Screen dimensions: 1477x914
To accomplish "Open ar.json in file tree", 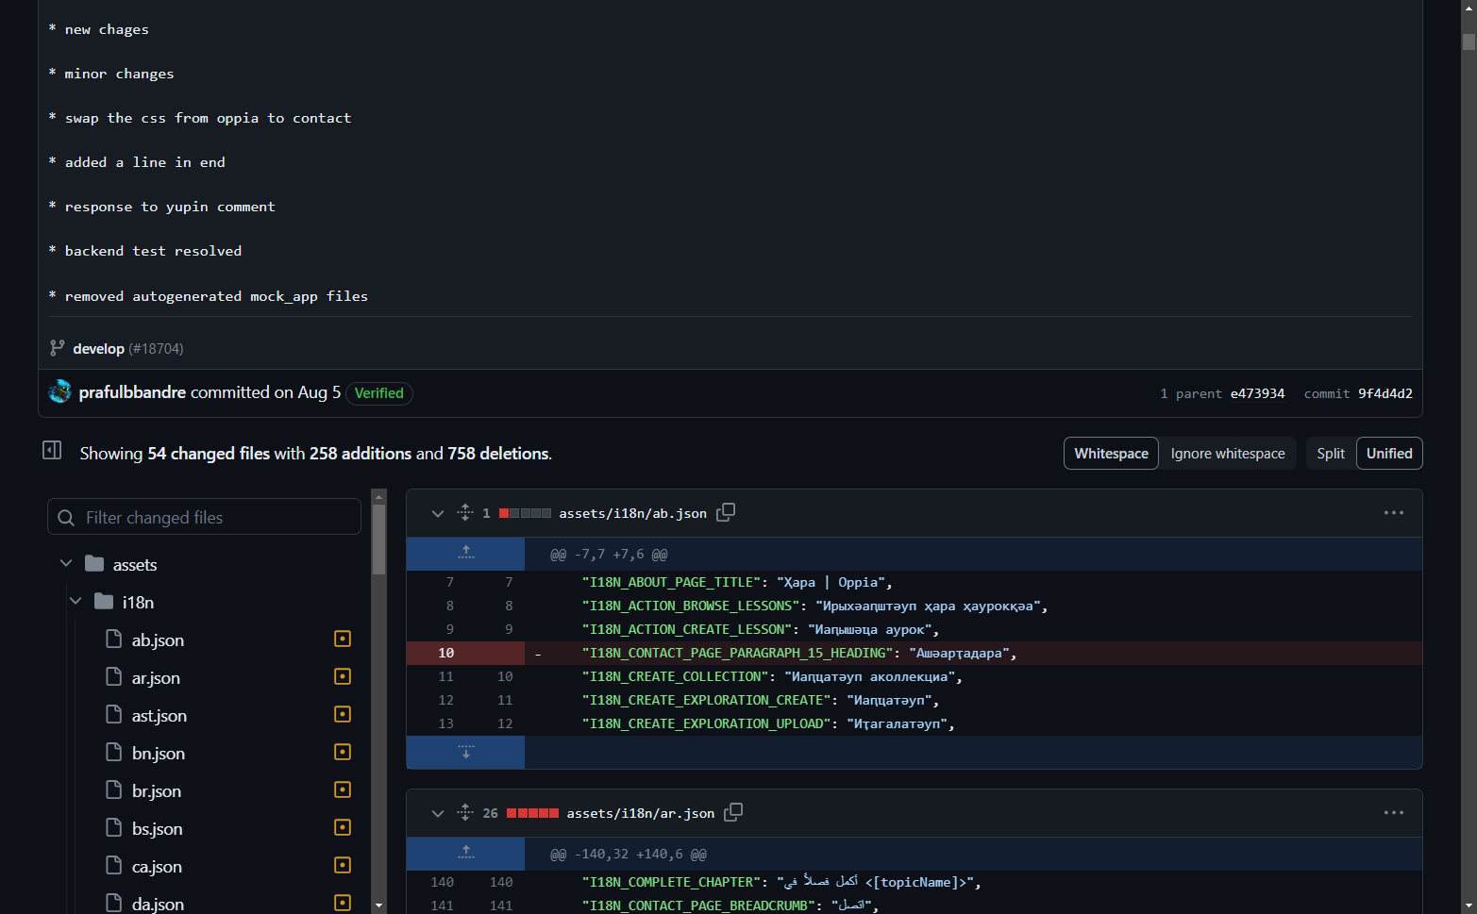I will 156,678.
